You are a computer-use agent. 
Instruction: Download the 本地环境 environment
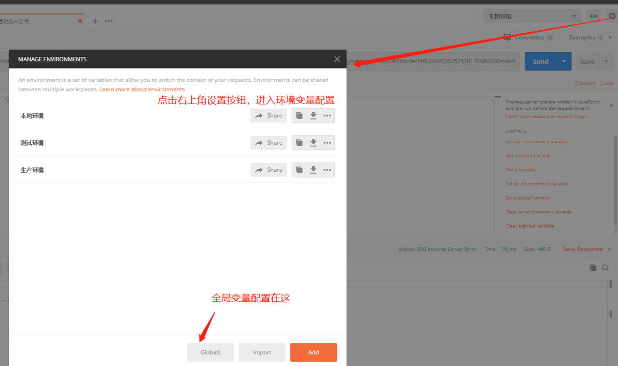(313, 116)
